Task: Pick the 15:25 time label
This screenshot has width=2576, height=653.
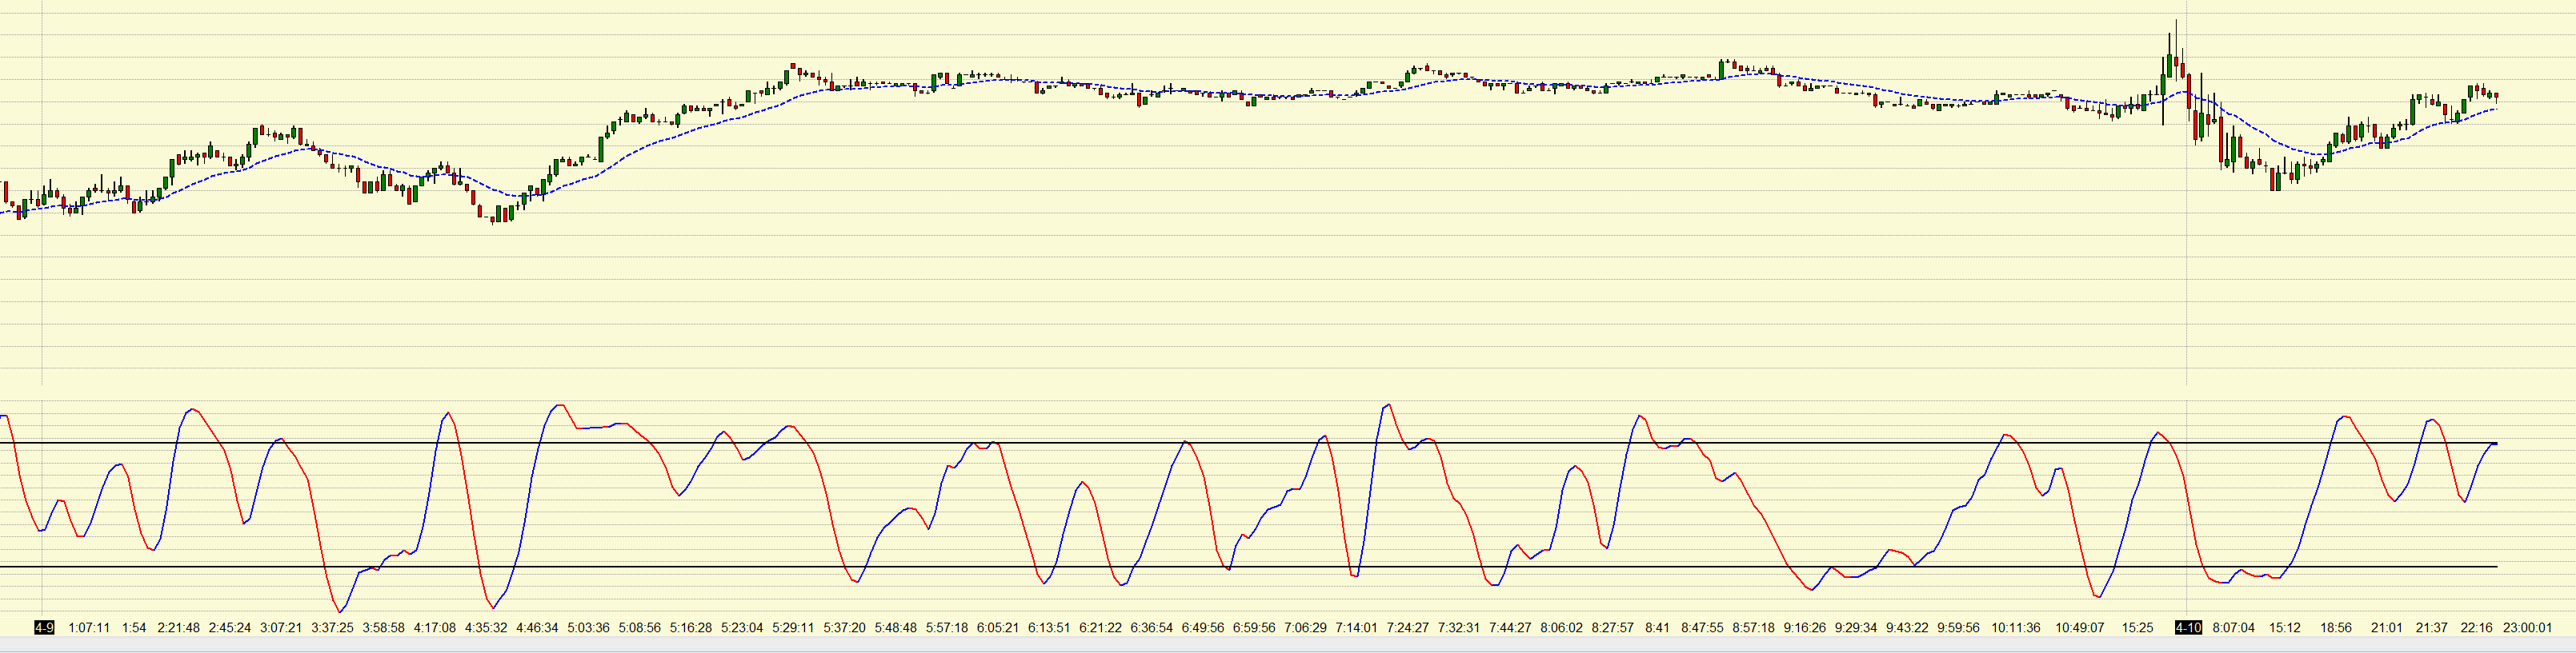Action: (x=2137, y=628)
